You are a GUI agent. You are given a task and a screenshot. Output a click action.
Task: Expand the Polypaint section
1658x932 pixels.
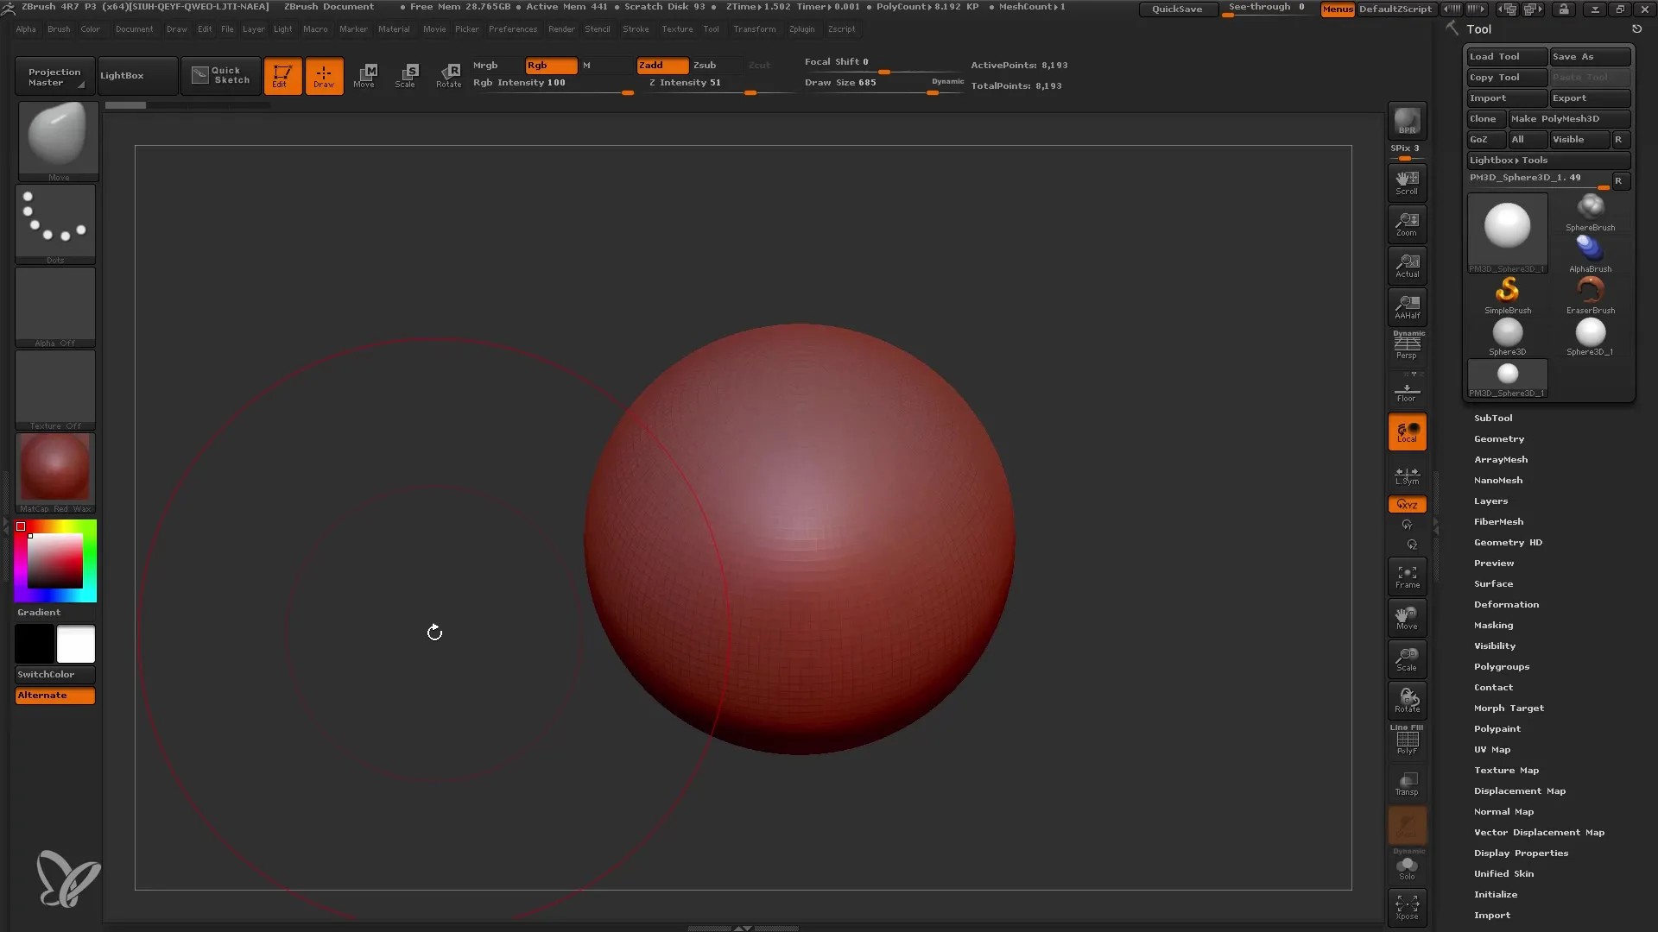coord(1497,729)
